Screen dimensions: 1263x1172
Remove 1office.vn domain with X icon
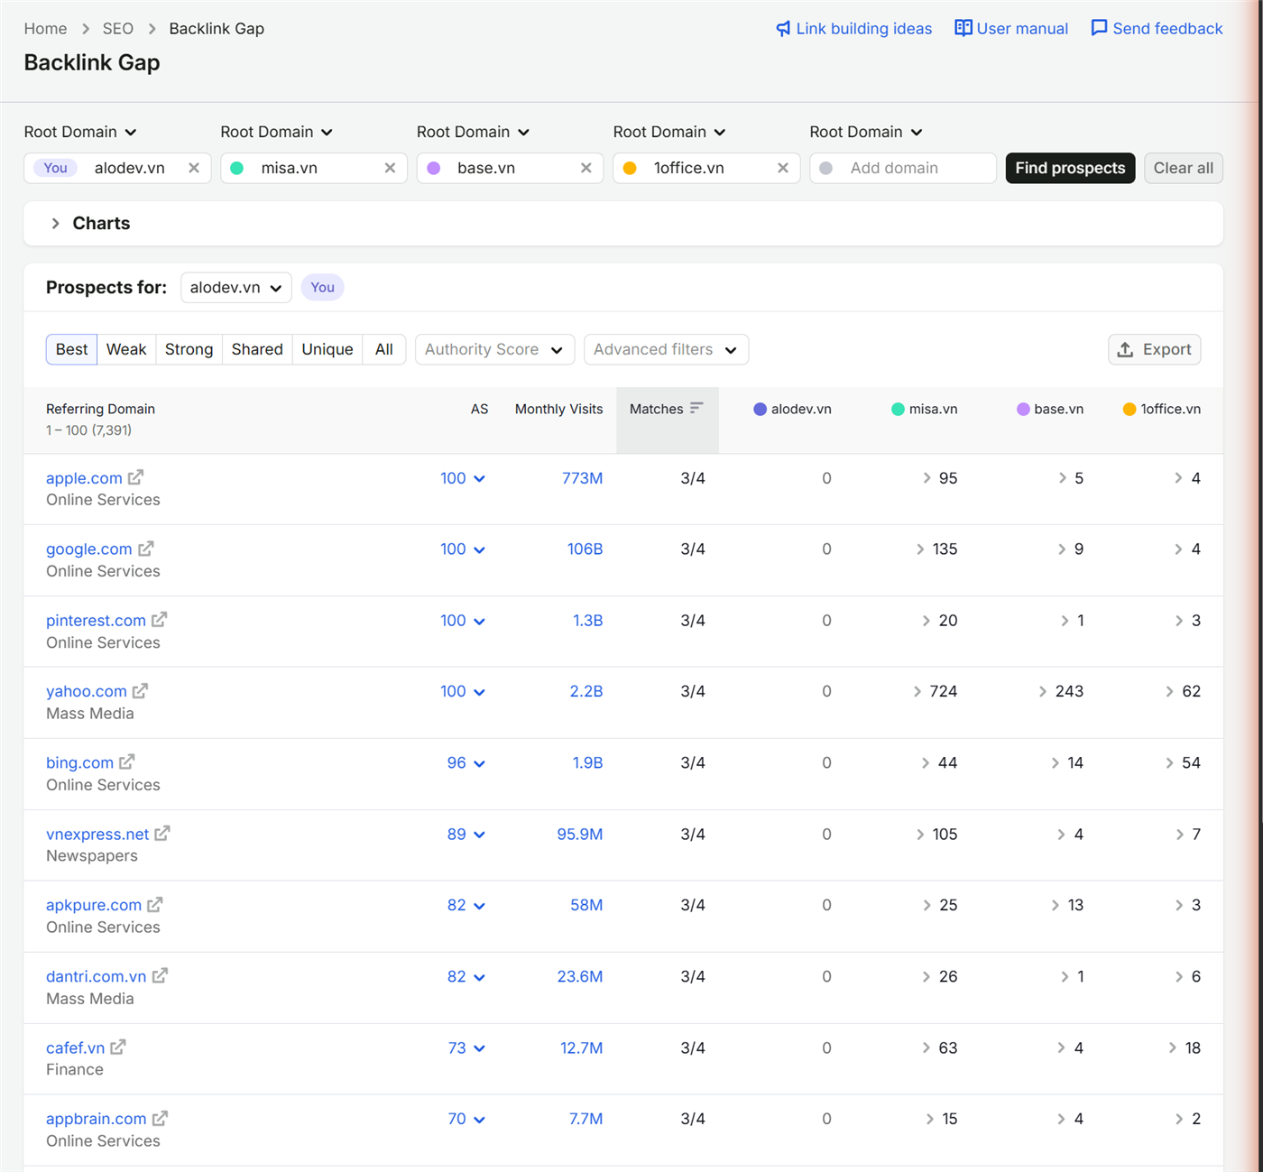pos(783,168)
